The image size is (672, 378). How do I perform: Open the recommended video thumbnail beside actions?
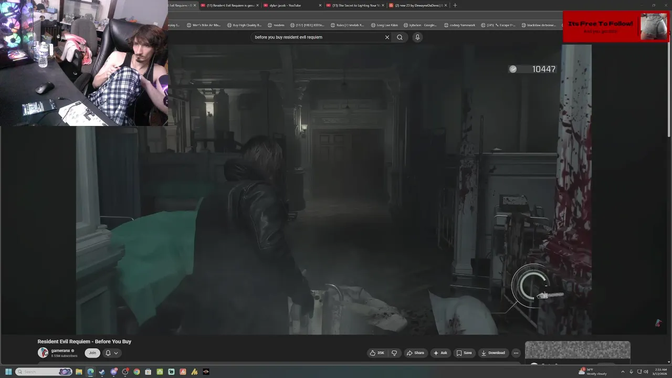[x=577, y=350]
